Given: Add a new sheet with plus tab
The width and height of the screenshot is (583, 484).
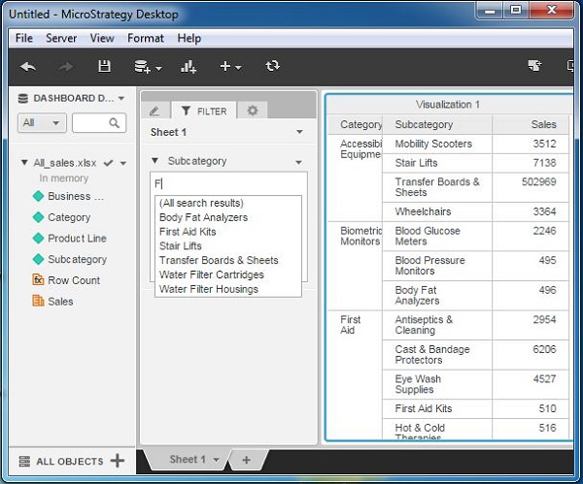Looking at the screenshot, I should pos(246,460).
